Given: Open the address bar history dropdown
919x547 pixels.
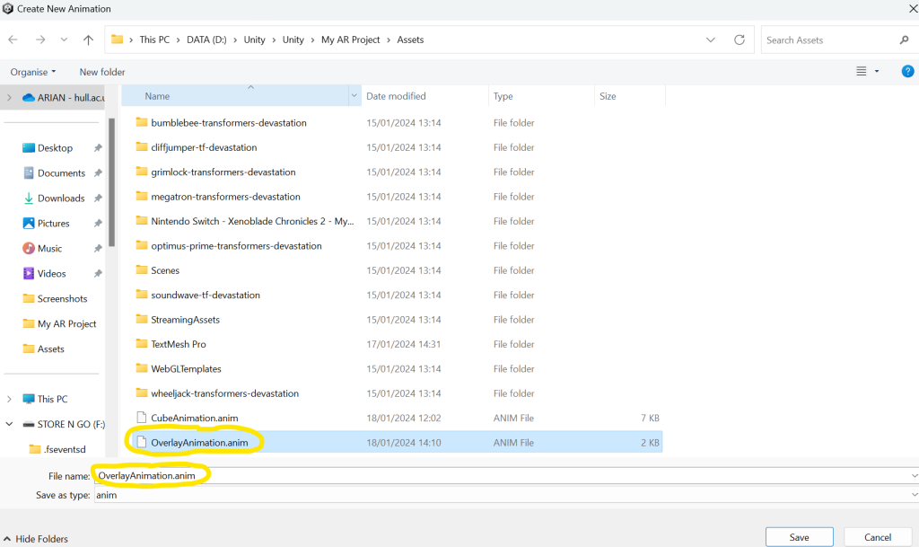Looking at the screenshot, I should [x=711, y=40].
